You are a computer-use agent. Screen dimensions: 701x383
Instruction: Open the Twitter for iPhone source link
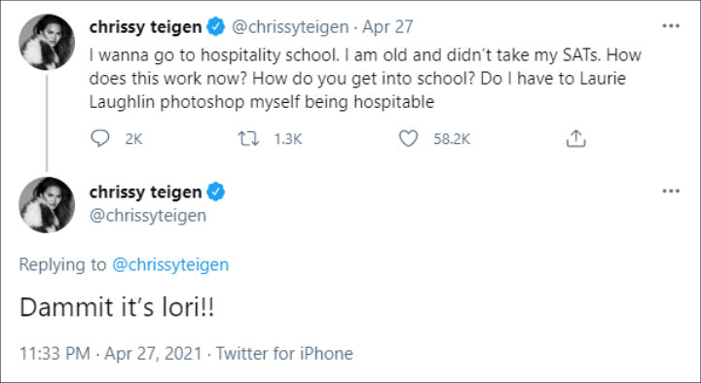(284, 354)
